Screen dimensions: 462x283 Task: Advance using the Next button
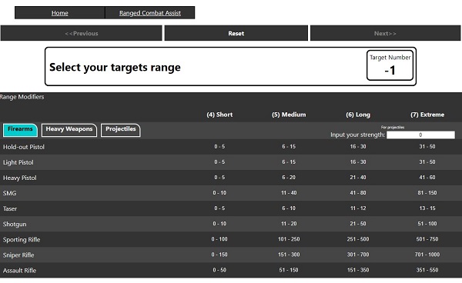pyautogui.click(x=386, y=33)
